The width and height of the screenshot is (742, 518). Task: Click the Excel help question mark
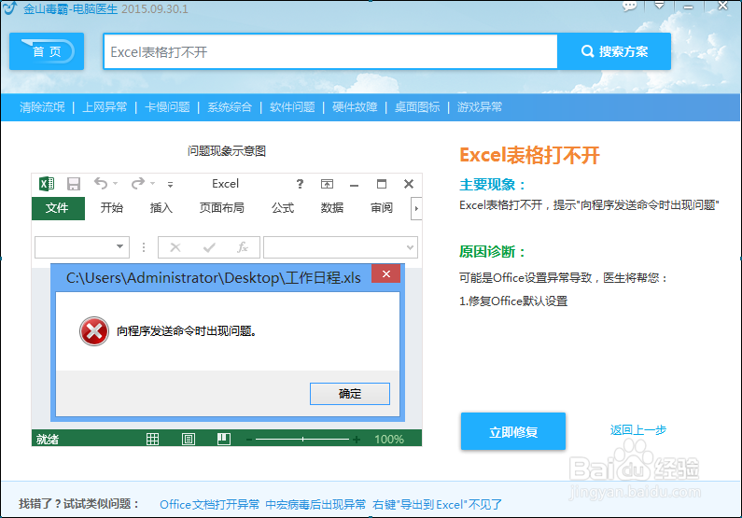pos(300,184)
